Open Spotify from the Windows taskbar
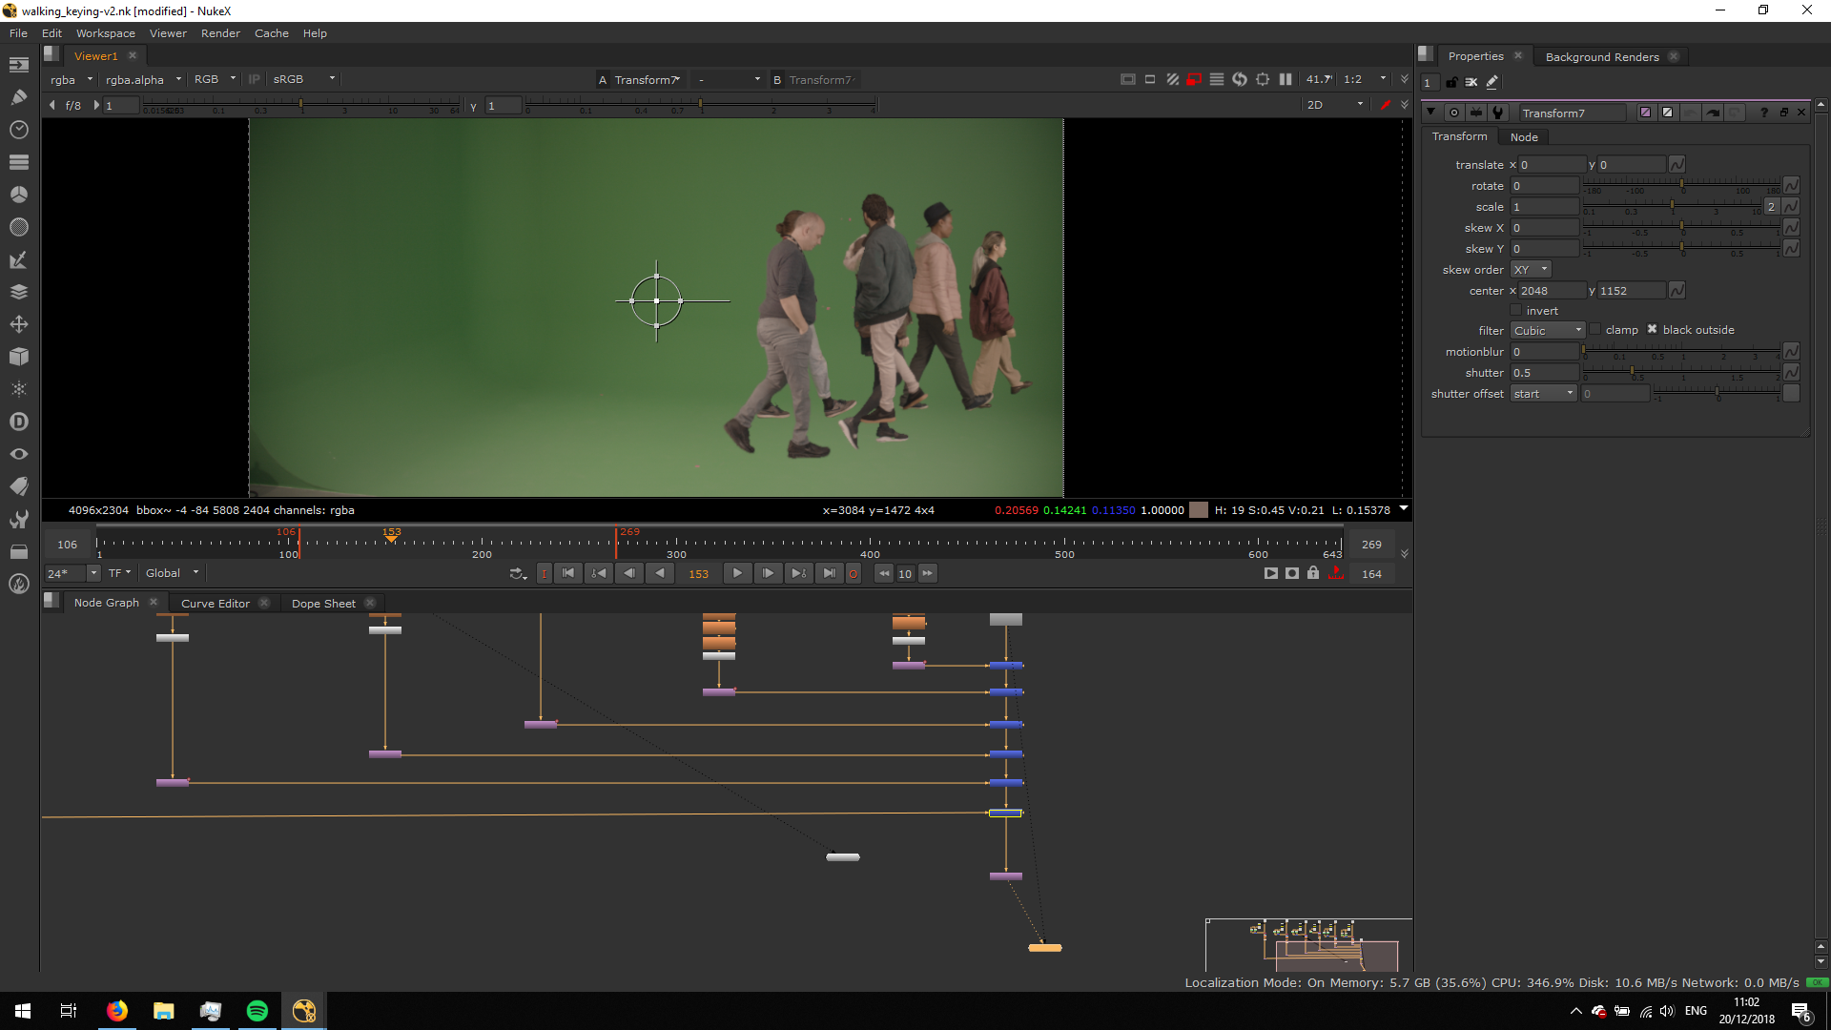The height and width of the screenshot is (1030, 1831). [x=257, y=1011]
